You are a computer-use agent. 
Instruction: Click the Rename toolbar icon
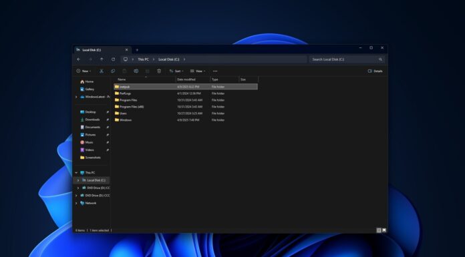pyautogui.click(x=136, y=71)
